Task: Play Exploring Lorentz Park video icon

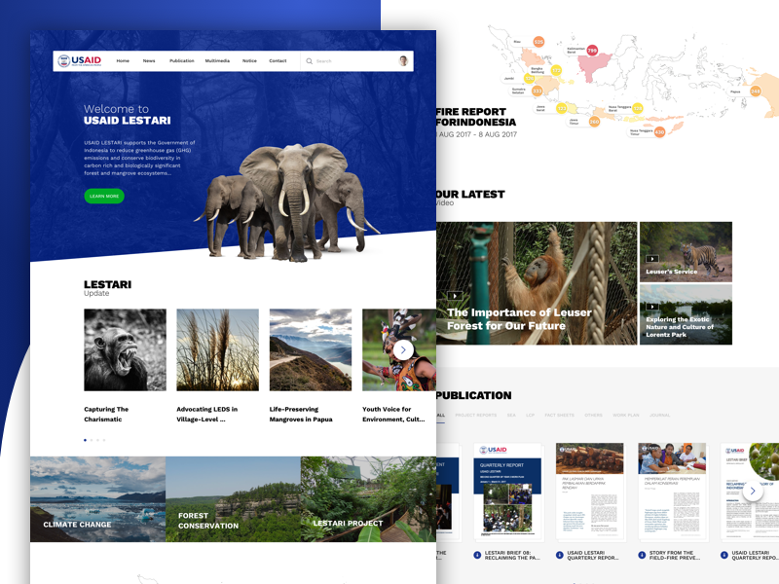Action: (x=651, y=307)
